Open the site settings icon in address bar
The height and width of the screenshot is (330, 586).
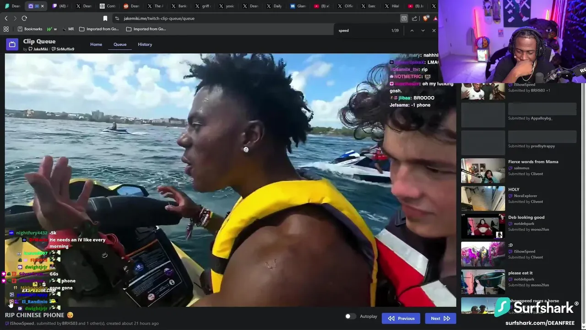(117, 18)
